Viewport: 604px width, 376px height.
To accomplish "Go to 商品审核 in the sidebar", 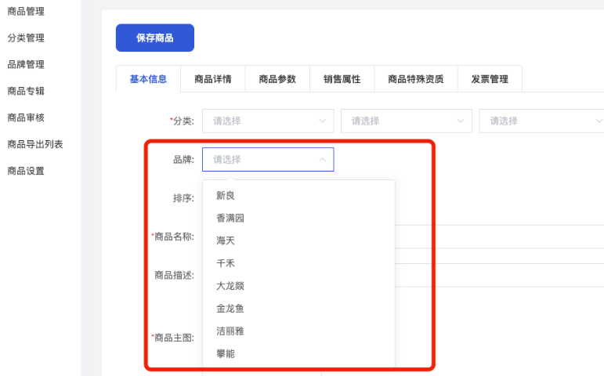I will [x=26, y=117].
